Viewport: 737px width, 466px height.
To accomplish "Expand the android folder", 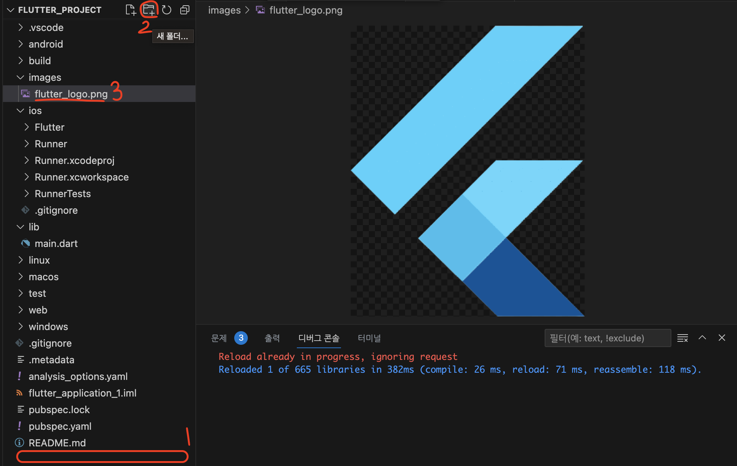I will point(46,44).
